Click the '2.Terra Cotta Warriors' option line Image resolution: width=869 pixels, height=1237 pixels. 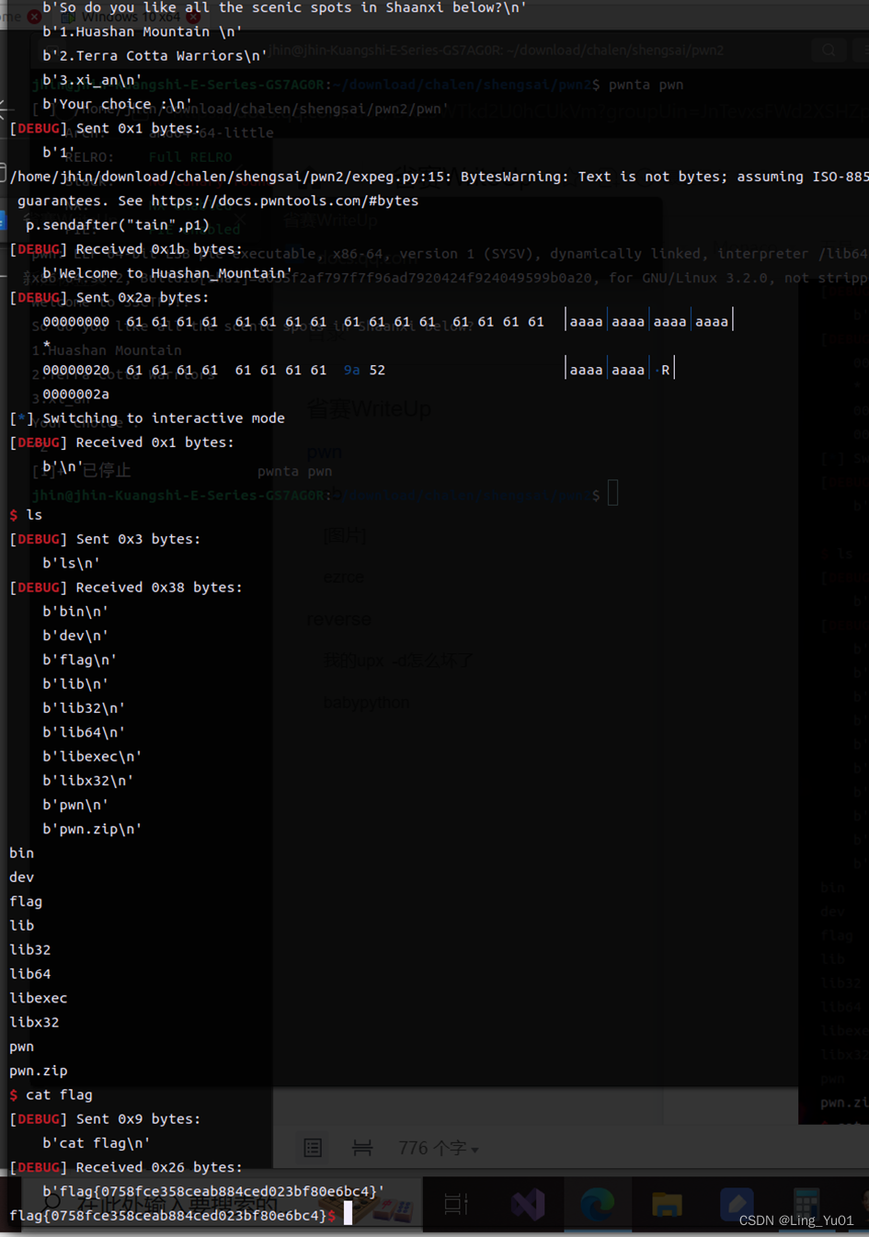154,56
